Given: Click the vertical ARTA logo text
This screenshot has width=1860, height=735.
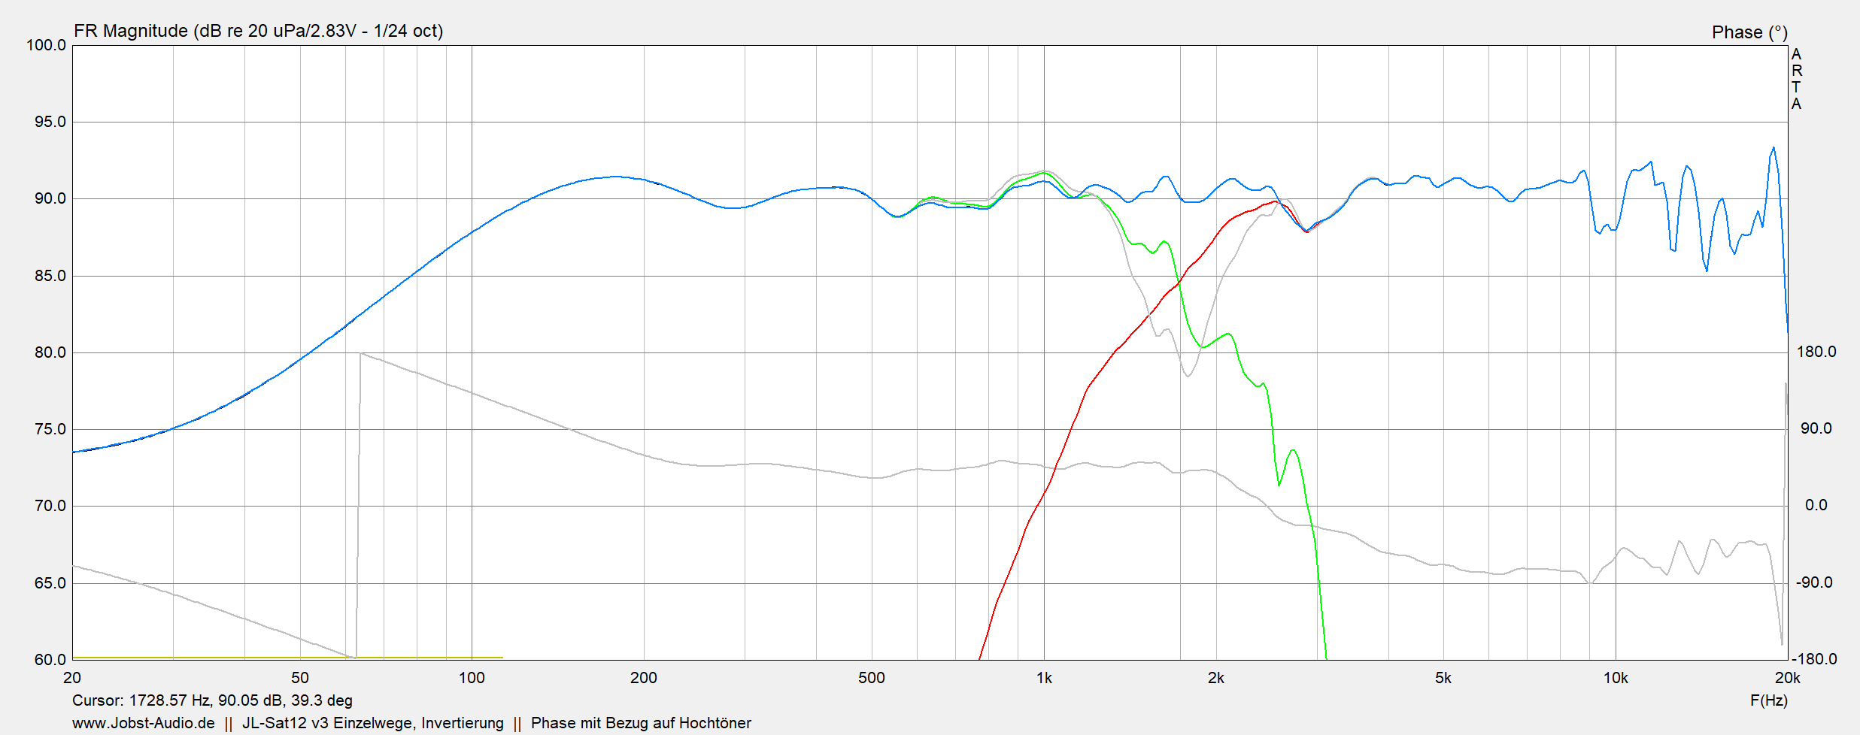Looking at the screenshot, I should [x=1796, y=79].
